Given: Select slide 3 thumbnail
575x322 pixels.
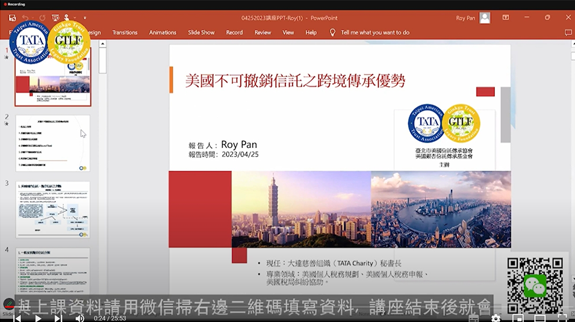Looking at the screenshot, I should [x=53, y=209].
